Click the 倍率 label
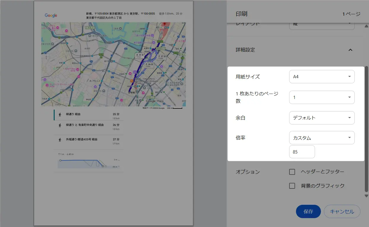The height and width of the screenshot is (227, 369). point(240,138)
